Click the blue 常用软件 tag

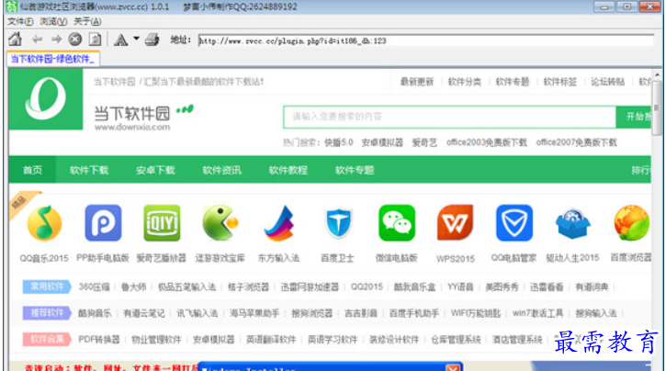pyautogui.click(x=47, y=287)
